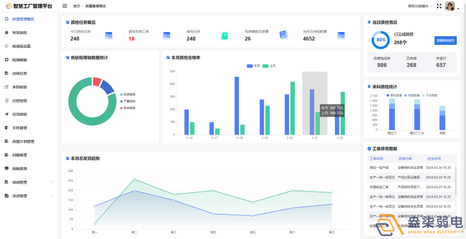Click the 宏德制造工单 table row
Screen dimensions: 466x239
pos(411,187)
